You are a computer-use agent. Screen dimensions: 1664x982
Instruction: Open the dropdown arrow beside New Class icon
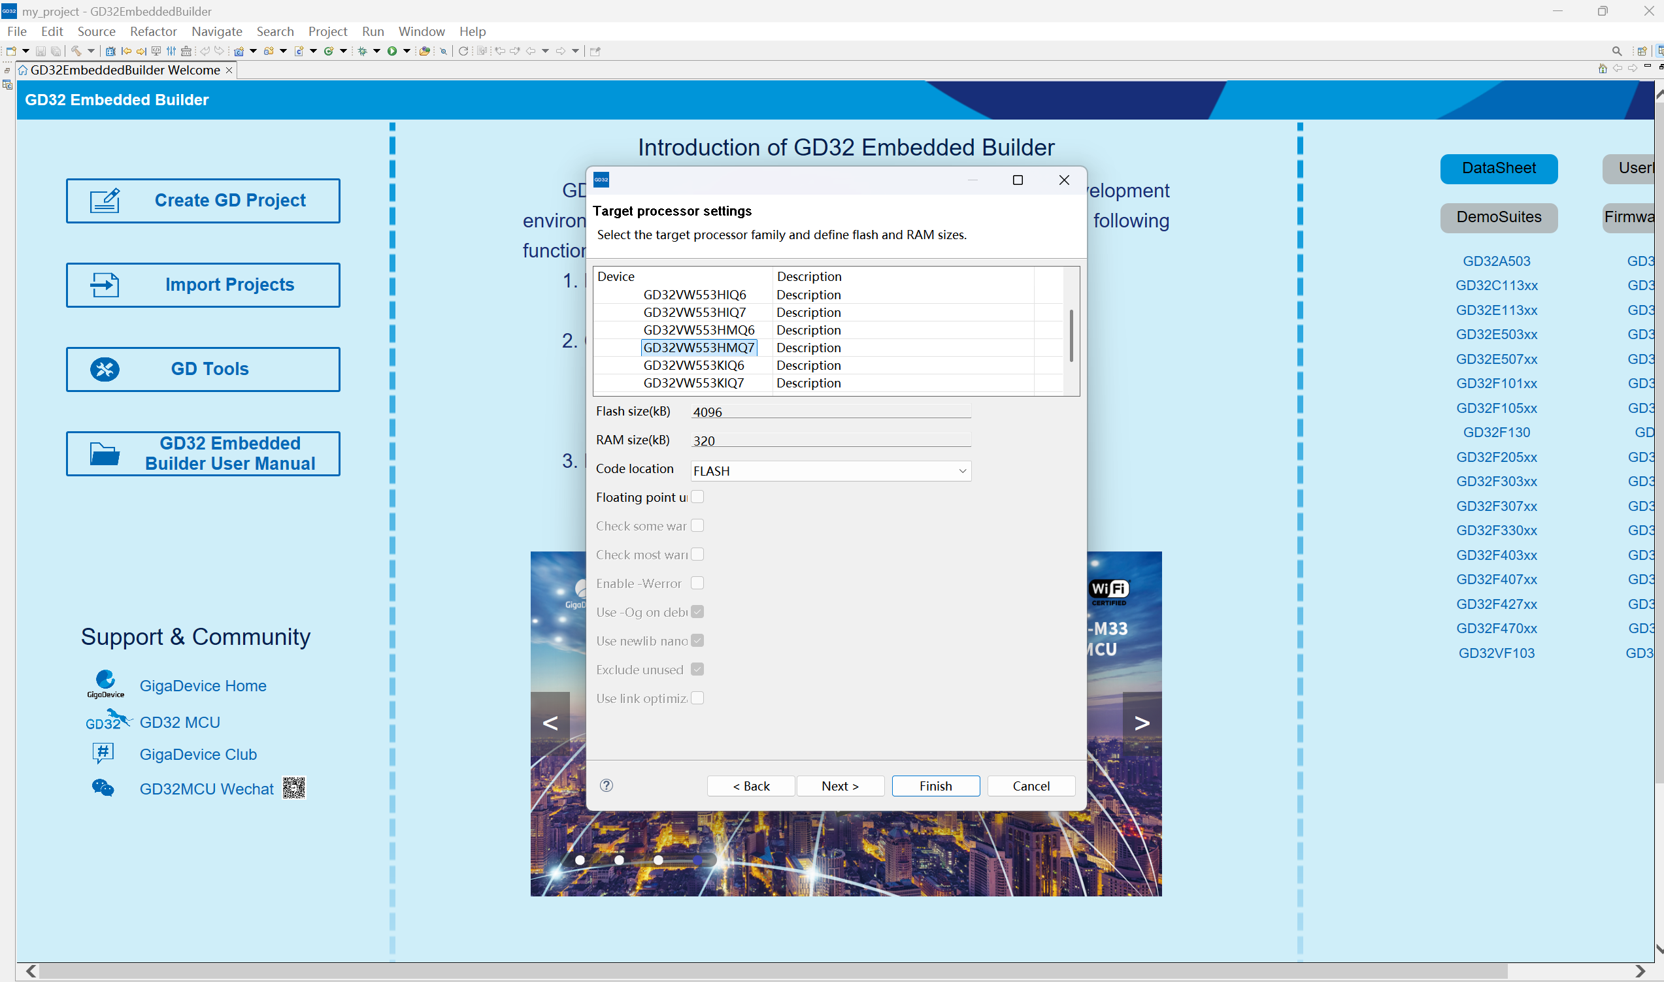pyautogui.click(x=344, y=51)
